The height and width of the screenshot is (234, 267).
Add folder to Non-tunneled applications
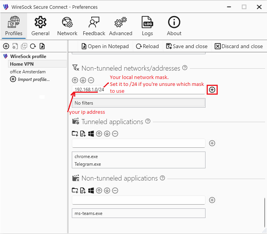coord(75,190)
